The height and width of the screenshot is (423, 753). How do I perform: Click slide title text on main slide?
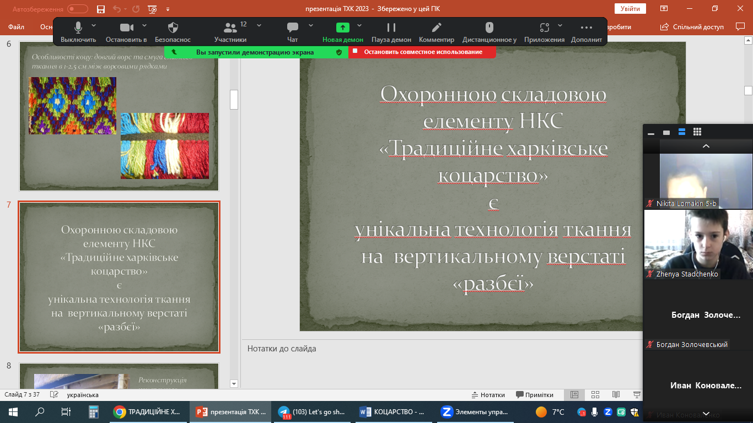point(493,188)
